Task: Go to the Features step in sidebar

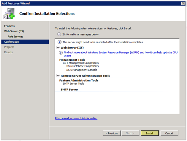Action: click(9, 26)
